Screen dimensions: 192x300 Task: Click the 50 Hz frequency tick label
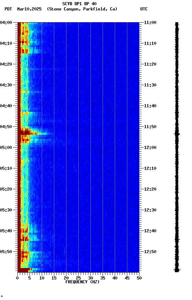[x=139, y=278]
